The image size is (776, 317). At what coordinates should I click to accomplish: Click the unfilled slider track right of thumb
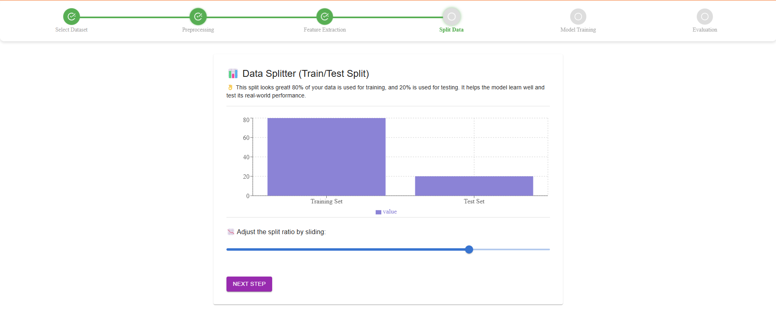[x=512, y=249]
